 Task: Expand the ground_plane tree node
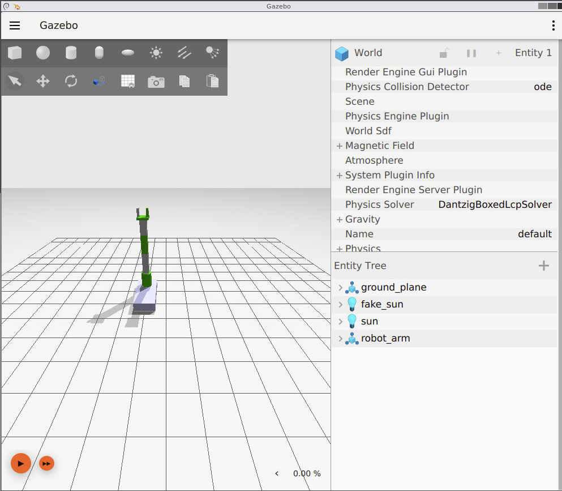pyautogui.click(x=341, y=287)
